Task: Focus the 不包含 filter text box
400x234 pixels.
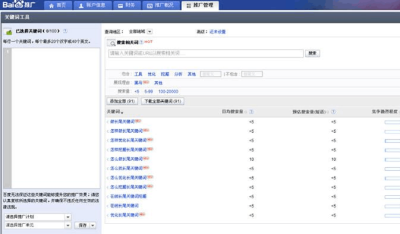Action: pos(252,74)
